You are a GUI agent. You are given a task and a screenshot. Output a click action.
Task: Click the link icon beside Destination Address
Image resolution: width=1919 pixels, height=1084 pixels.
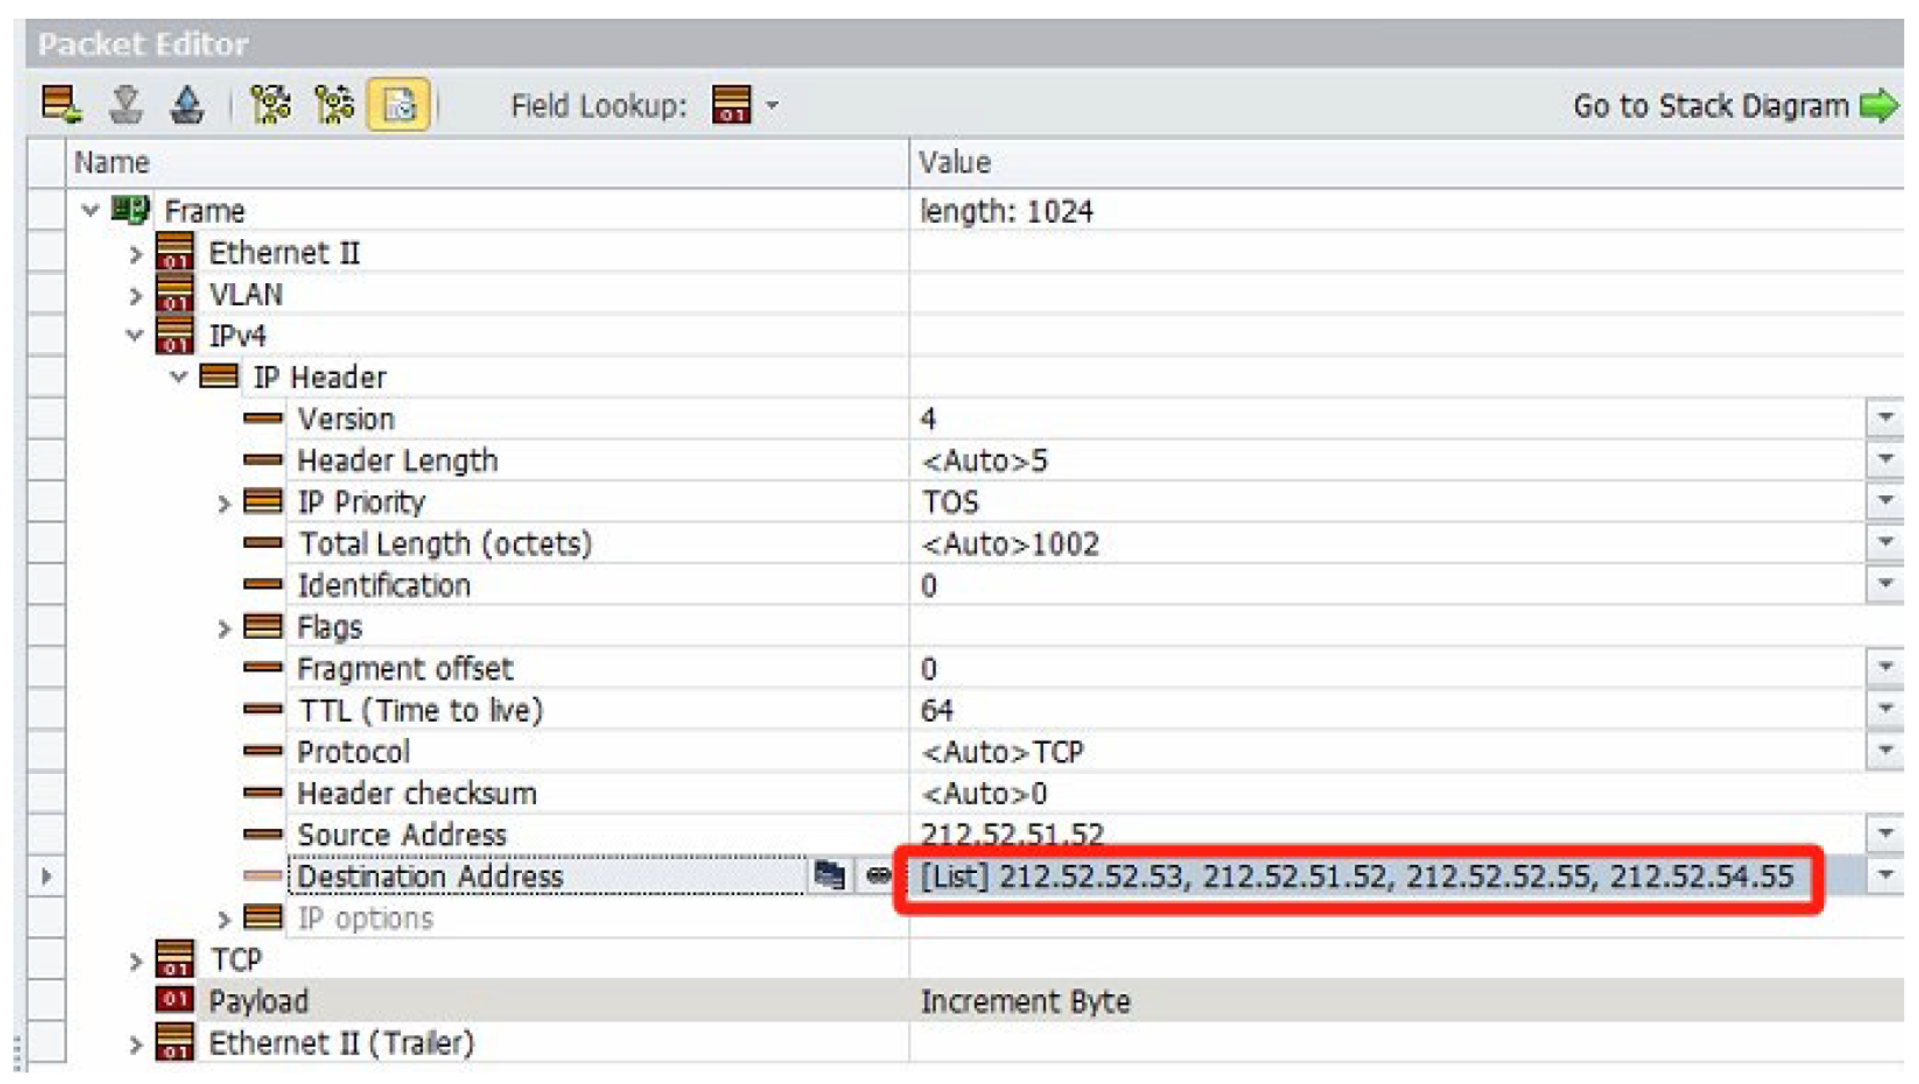tap(878, 876)
